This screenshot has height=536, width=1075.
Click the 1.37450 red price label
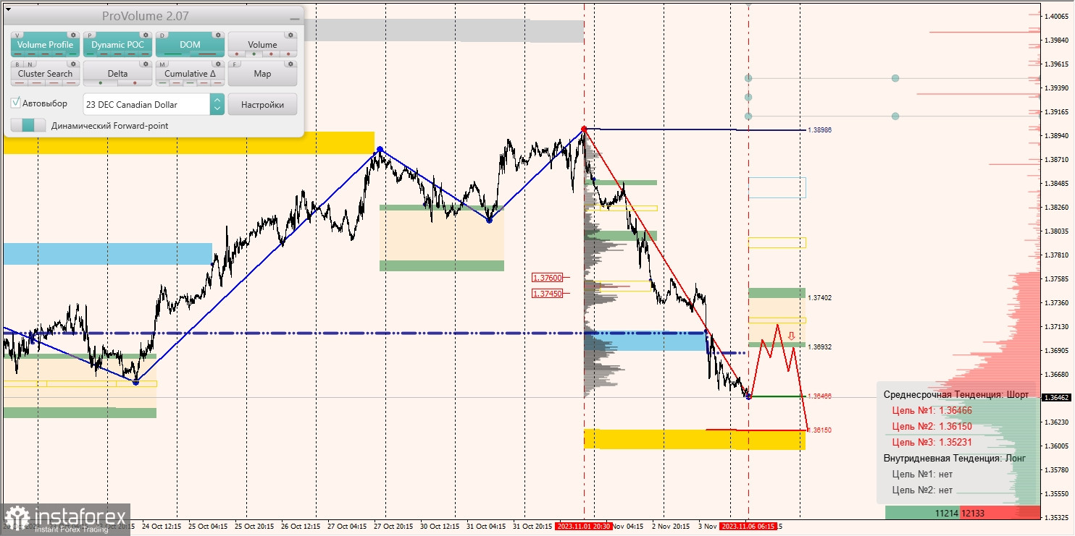pyautogui.click(x=547, y=293)
